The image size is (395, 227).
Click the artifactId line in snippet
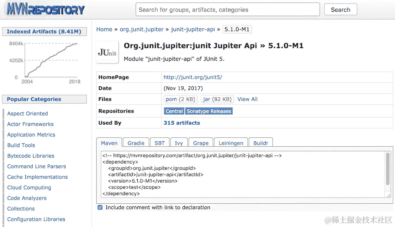point(156,175)
